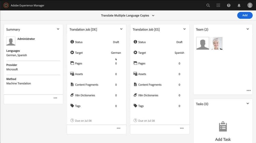Screen dimensions: 256x143
Task: Click due date clock icon in Translation Job [ES]
Action: [x=135, y=121]
